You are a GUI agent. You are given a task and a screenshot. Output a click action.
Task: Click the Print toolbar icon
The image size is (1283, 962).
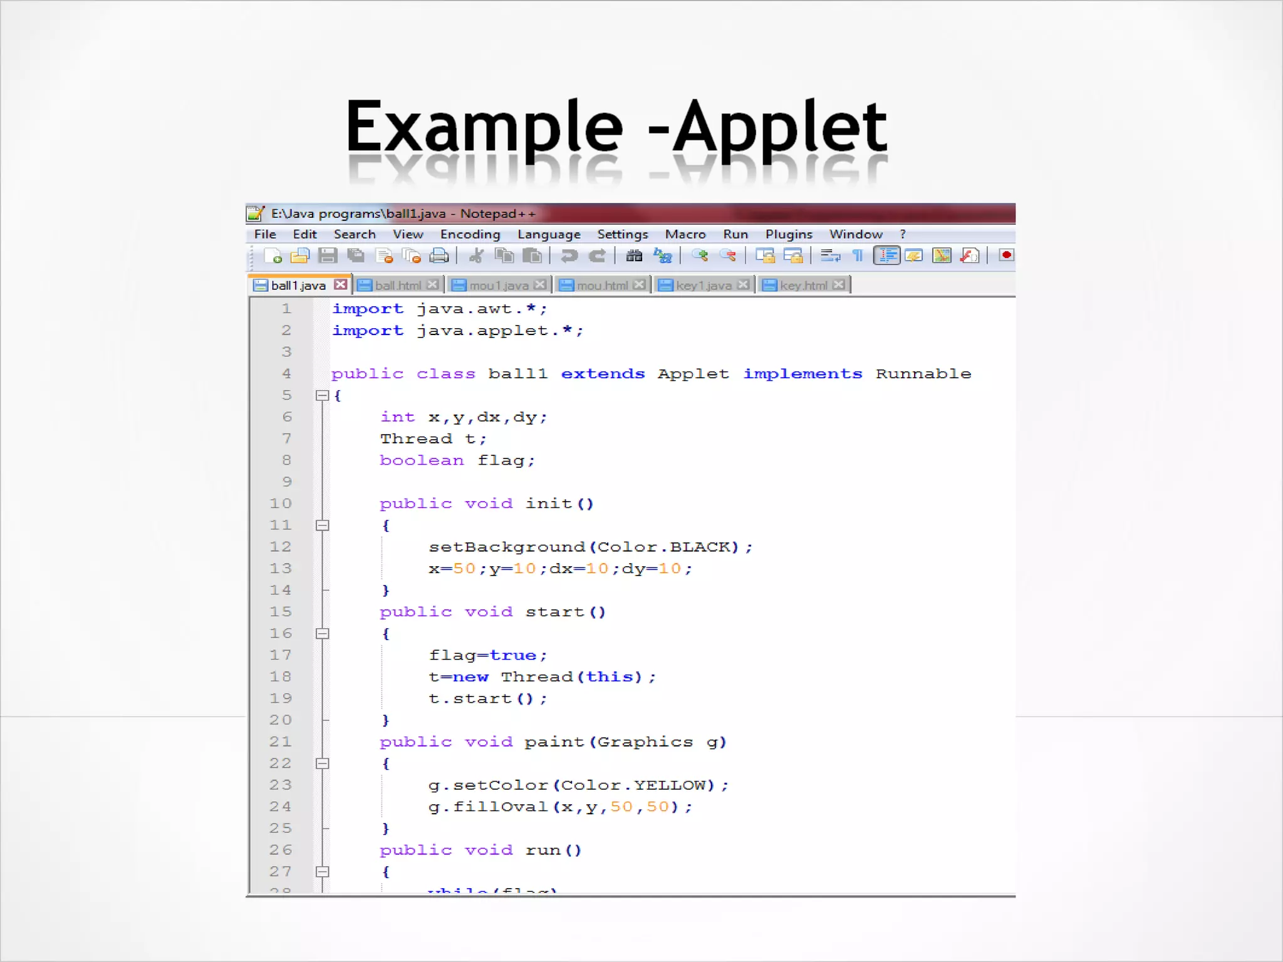tap(439, 256)
